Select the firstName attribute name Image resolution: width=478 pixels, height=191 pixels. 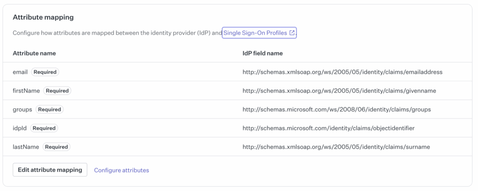pyautogui.click(x=26, y=91)
